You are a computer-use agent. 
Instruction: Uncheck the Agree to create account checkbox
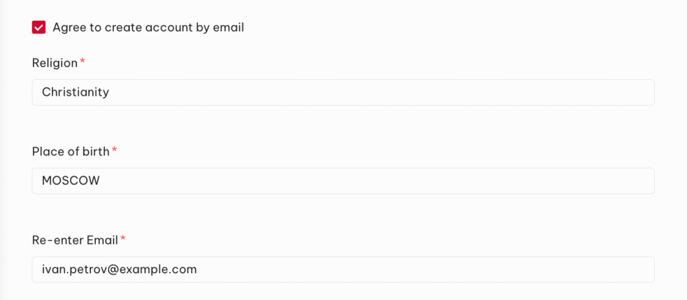(39, 27)
